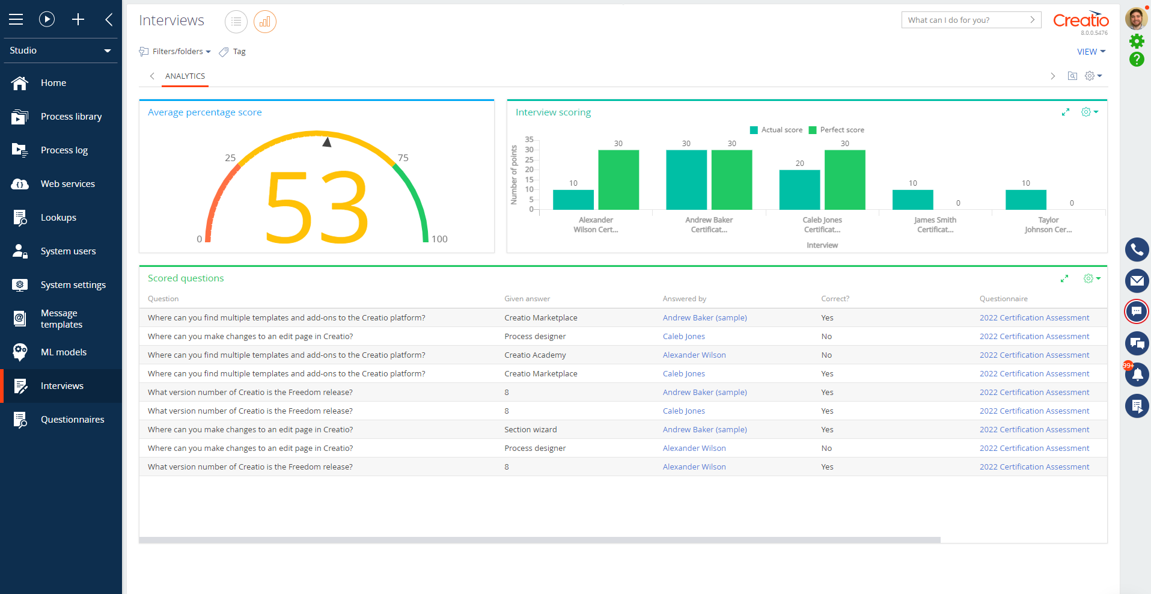Open Filters/folders dropdown
Image resolution: width=1151 pixels, height=594 pixels.
click(x=175, y=52)
